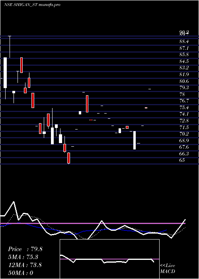199x279 pixels.
Task: Click the '12MA : 73.8' readout
Action: coord(25,265)
